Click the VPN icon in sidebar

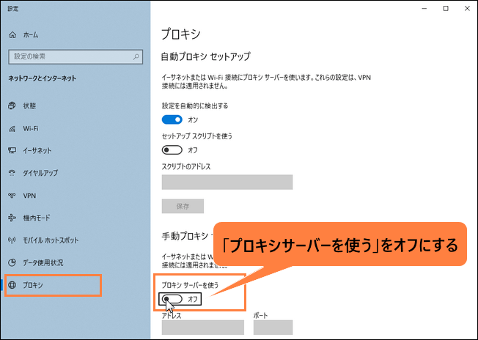12,196
